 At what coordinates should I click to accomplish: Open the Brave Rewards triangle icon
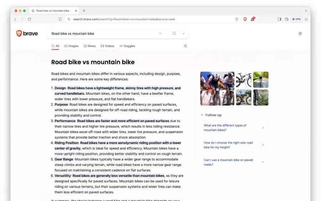[253, 19]
